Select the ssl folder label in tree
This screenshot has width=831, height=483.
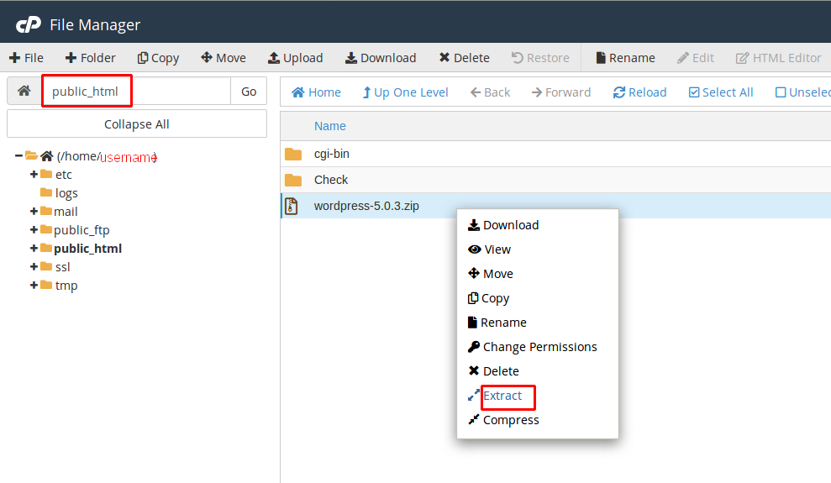[x=62, y=267]
